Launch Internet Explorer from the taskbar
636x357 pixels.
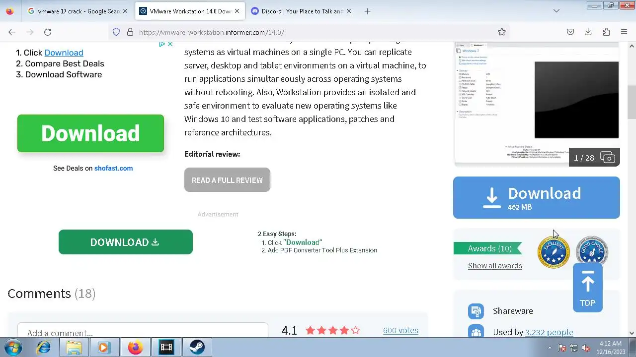44,348
